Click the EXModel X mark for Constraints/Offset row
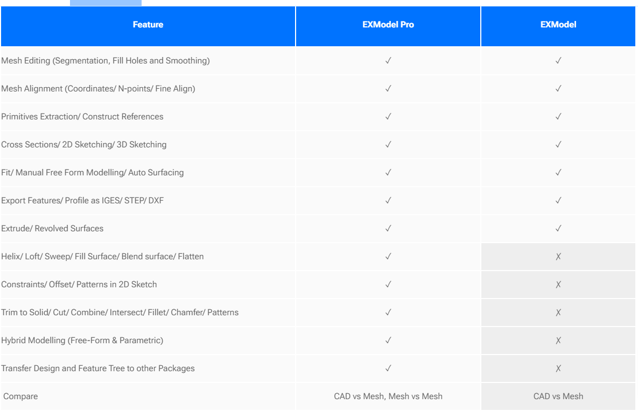638x411 pixels. 558,285
